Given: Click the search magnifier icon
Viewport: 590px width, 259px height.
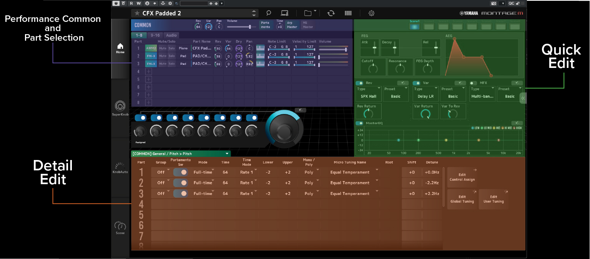Looking at the screenshot, I should (x=269, y=13).
